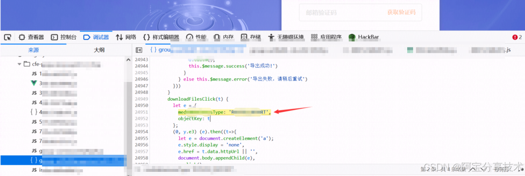Screen dimensions: 525x176
Task: Set breakpoint on line 24951
Action: [x=141, y=112]
